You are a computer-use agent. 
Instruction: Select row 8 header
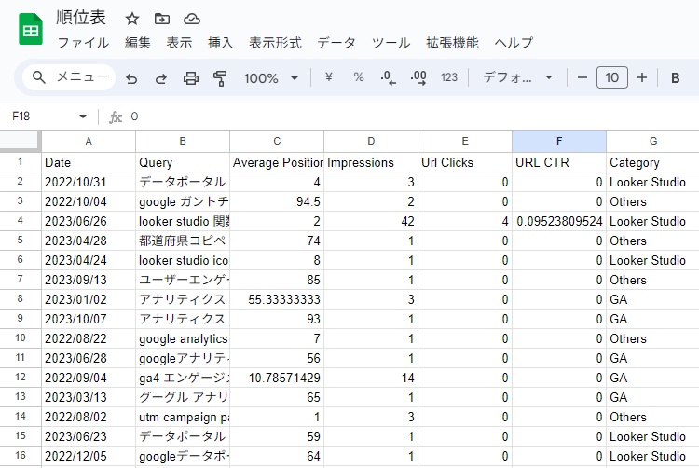pyautogui.click(x=21, y=299)
